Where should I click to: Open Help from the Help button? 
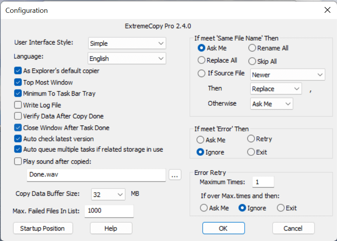(111, 228)
